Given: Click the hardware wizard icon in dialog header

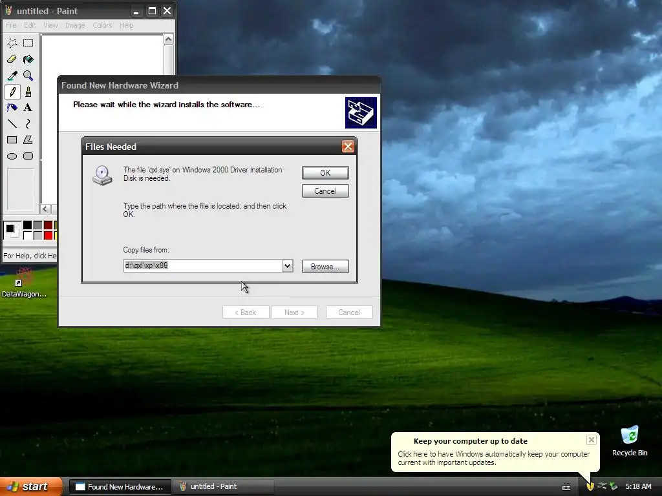Looking at the screenshot, I should click(361, 112).
